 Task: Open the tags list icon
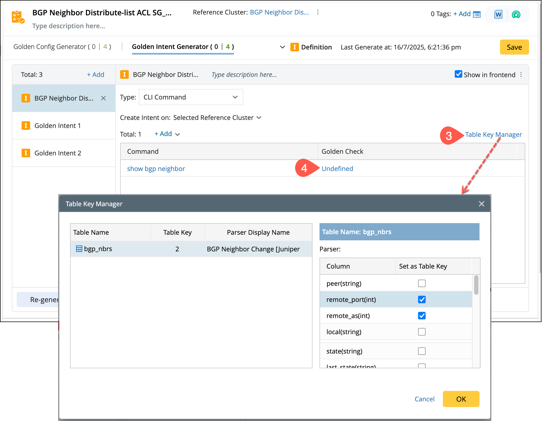(x=477, y=14)
